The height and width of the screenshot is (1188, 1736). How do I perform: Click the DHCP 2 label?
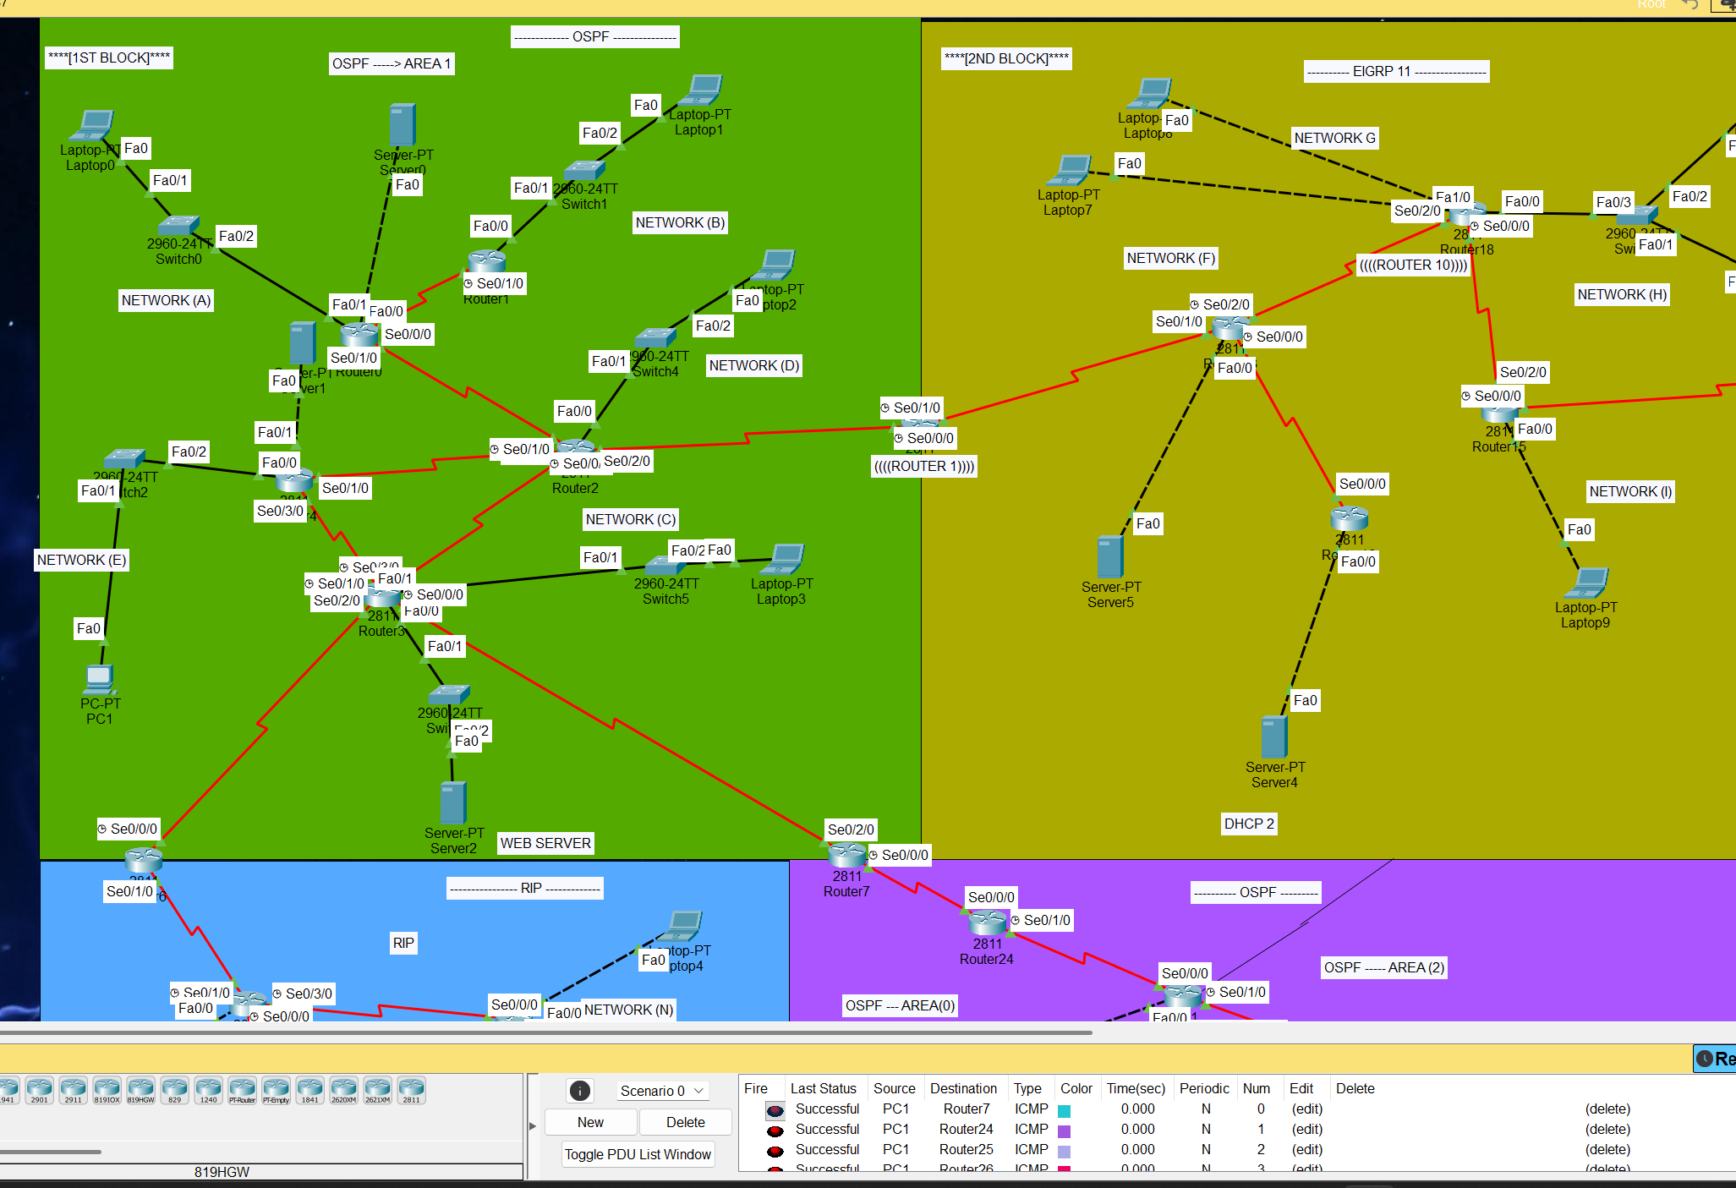pos(1249,824)
